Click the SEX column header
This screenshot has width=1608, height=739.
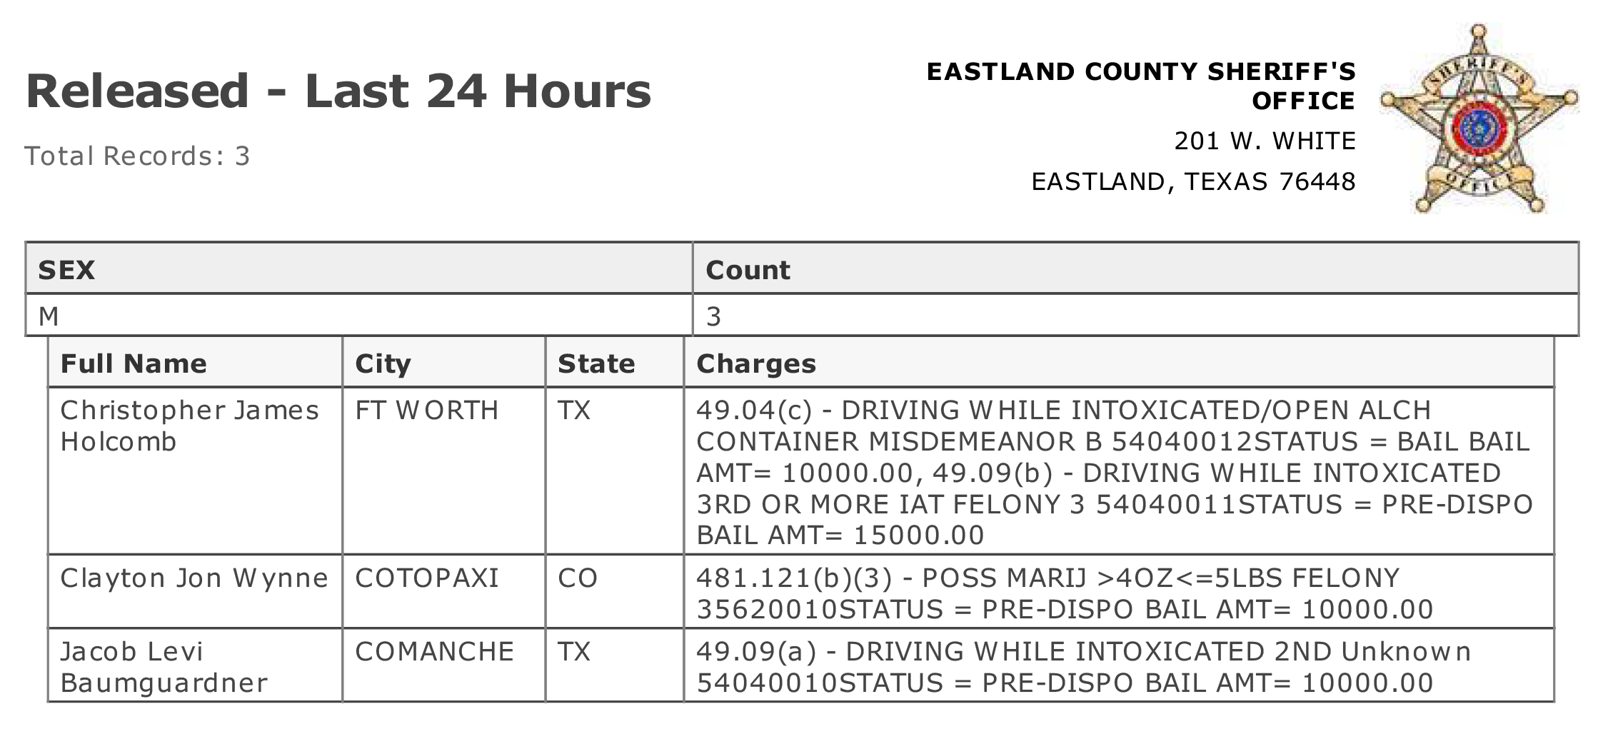[x=359, y=268]
